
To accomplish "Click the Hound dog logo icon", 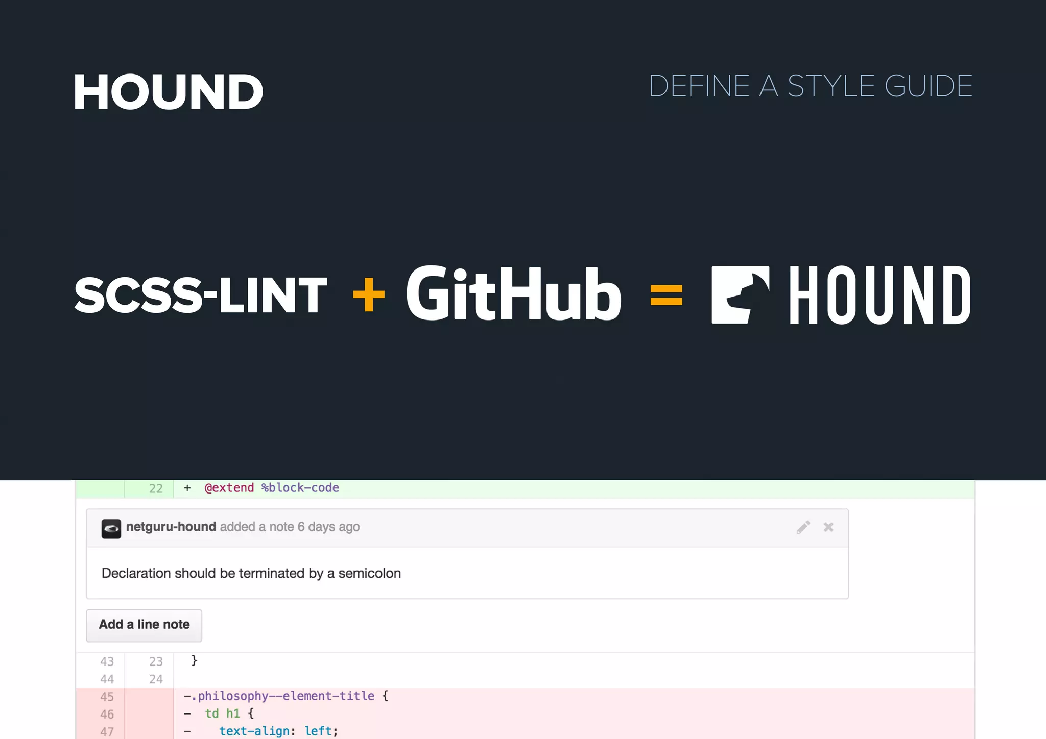I will click(x=740, y=295).
